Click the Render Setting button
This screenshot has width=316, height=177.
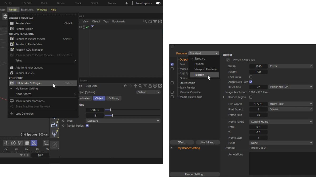click(194, 174)
